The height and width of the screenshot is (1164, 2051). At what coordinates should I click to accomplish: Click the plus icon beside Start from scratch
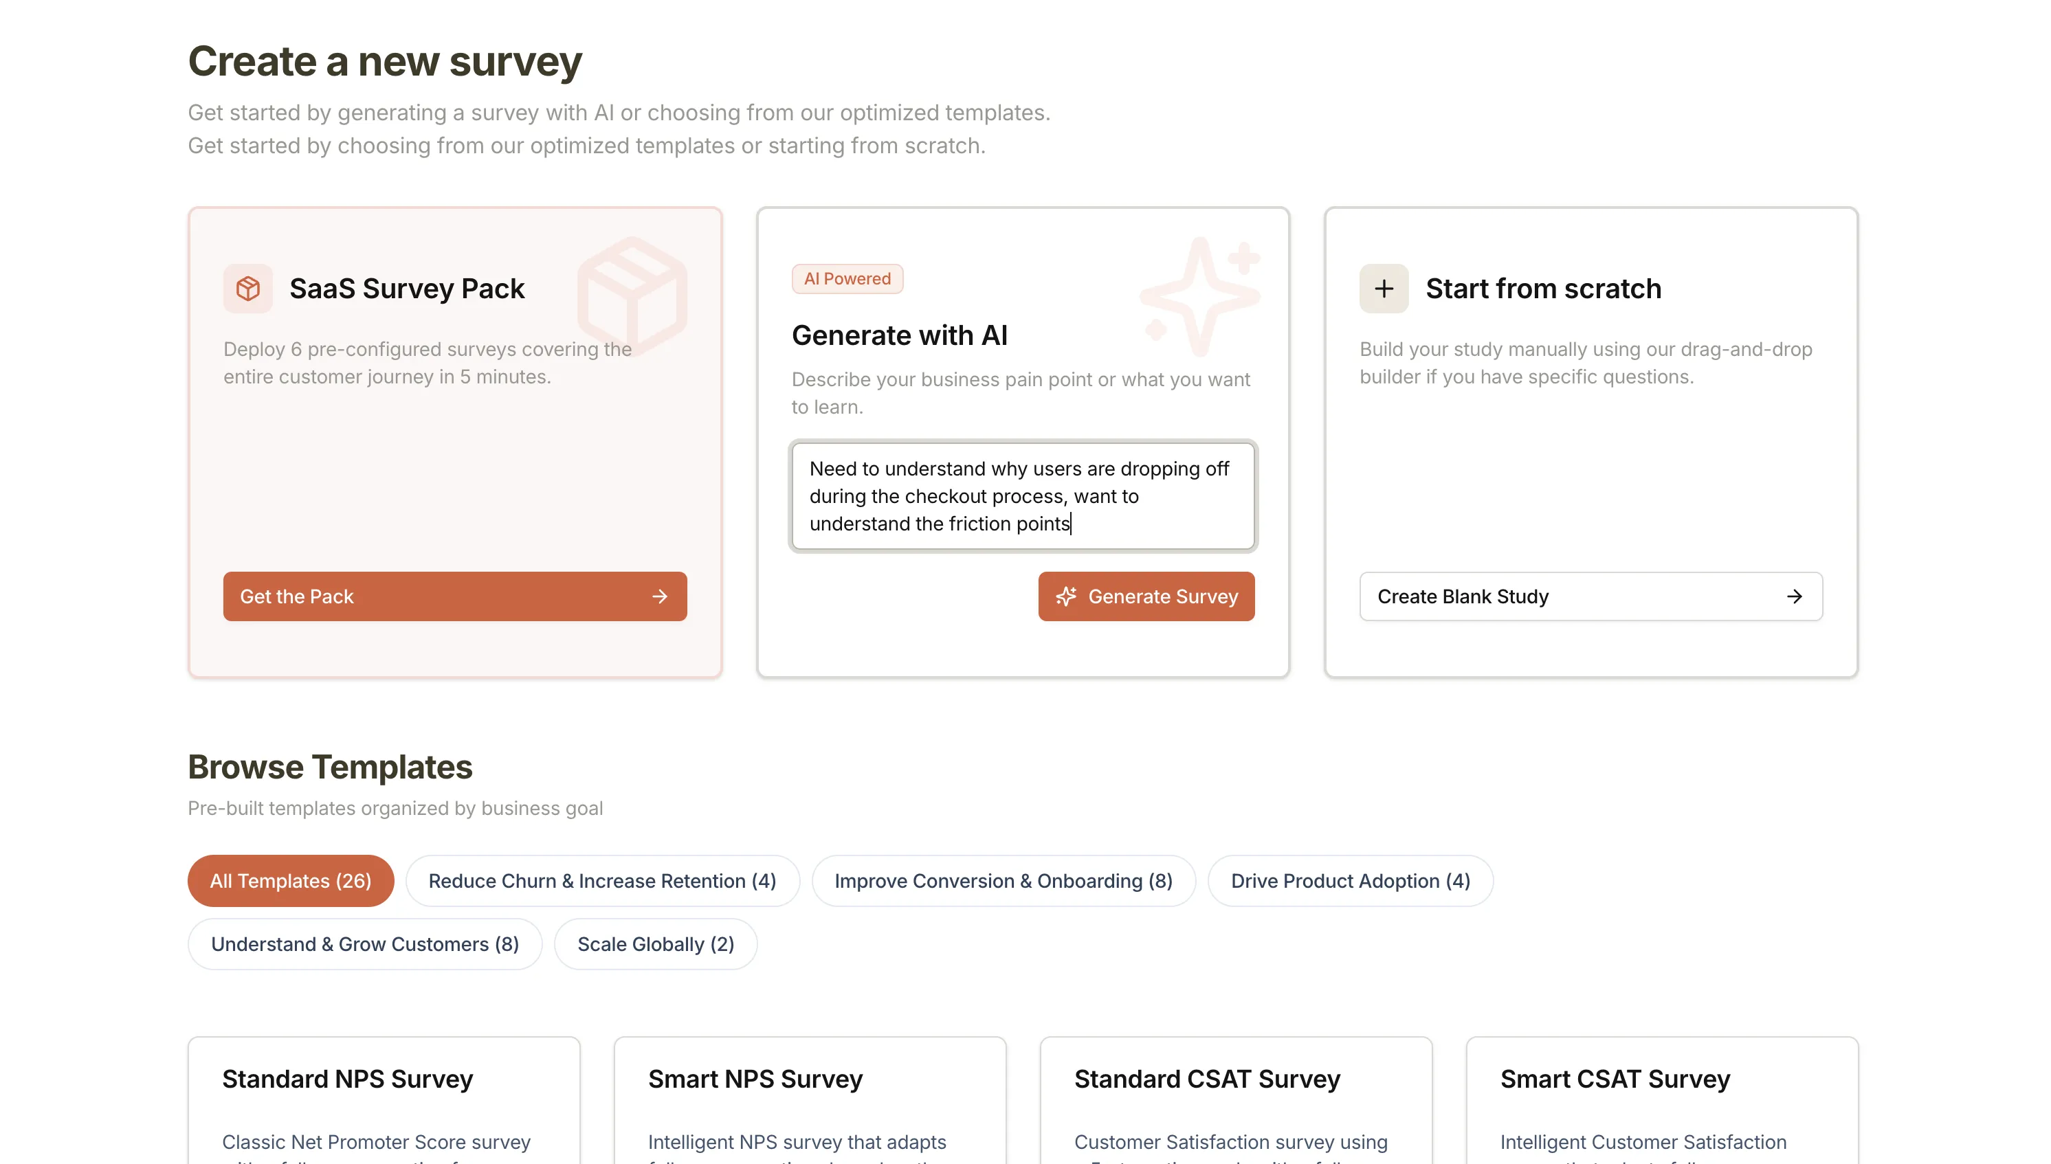pyautogui.click(x=1384, y=289)
